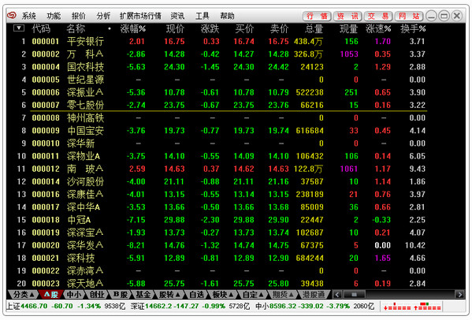The image size is (472, 320).
Task: Switch to the 港股通 tab
Action: 314,295
